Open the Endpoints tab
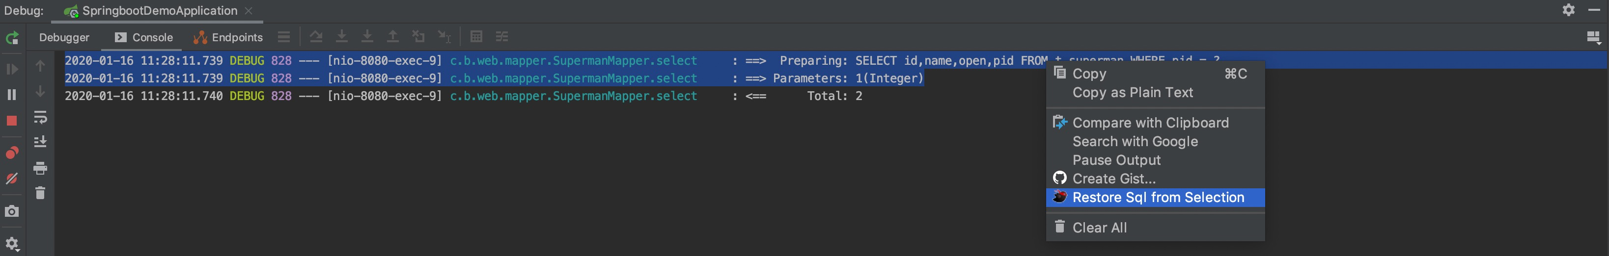The image size is (1609, 256). [x=228, y=37]
